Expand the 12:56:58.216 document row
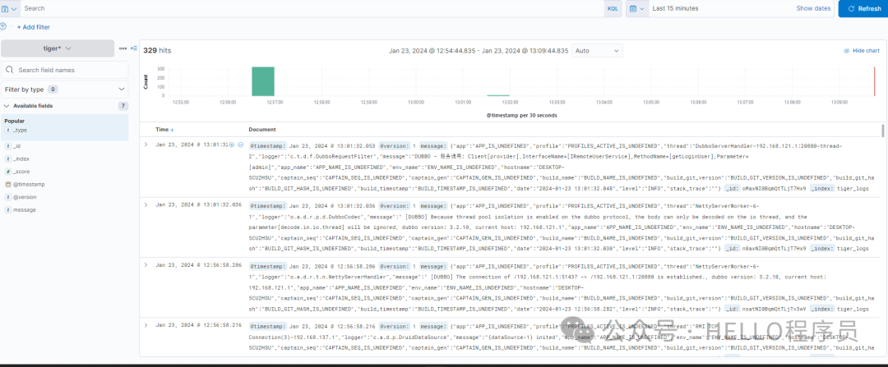 pyautogui.click(x=146, y=325)
